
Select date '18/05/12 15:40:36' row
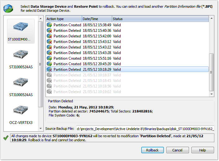coord(127,31)
